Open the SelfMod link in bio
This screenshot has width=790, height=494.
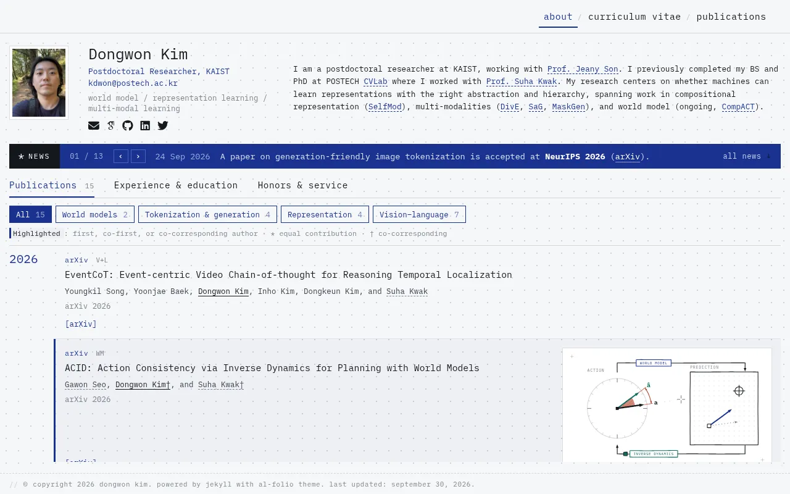385,107
